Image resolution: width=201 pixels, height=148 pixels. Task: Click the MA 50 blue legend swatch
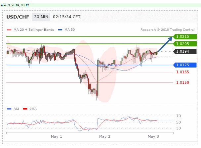pos(60,30)
